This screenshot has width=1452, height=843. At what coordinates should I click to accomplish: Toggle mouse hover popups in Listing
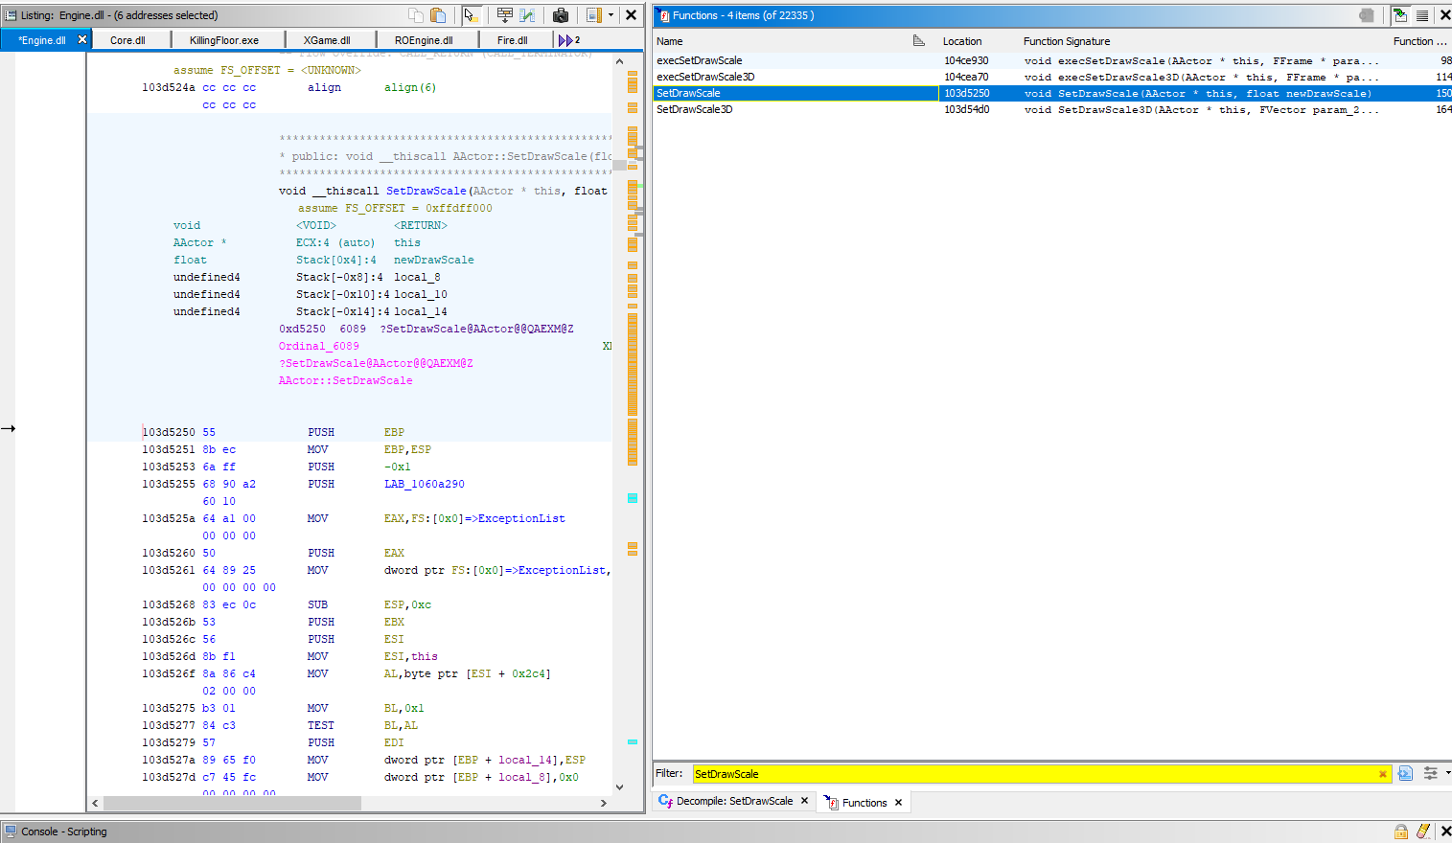coord(471,14)
